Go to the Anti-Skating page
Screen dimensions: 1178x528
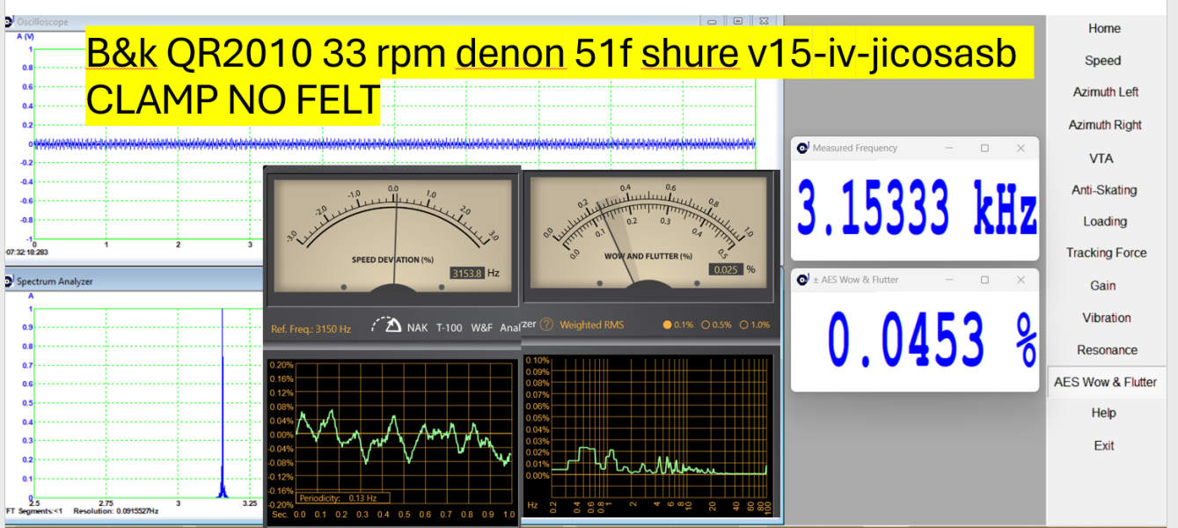pos(1104,190)
